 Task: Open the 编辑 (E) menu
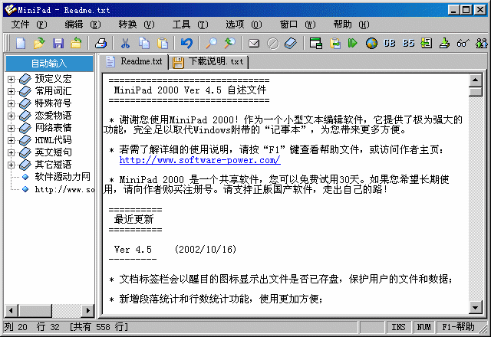(83, 25)
